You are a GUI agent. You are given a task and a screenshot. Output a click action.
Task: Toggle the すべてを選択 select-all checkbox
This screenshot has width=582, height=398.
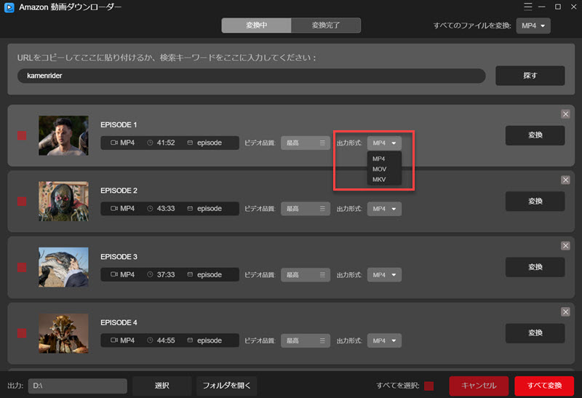[x=428, y=386]
